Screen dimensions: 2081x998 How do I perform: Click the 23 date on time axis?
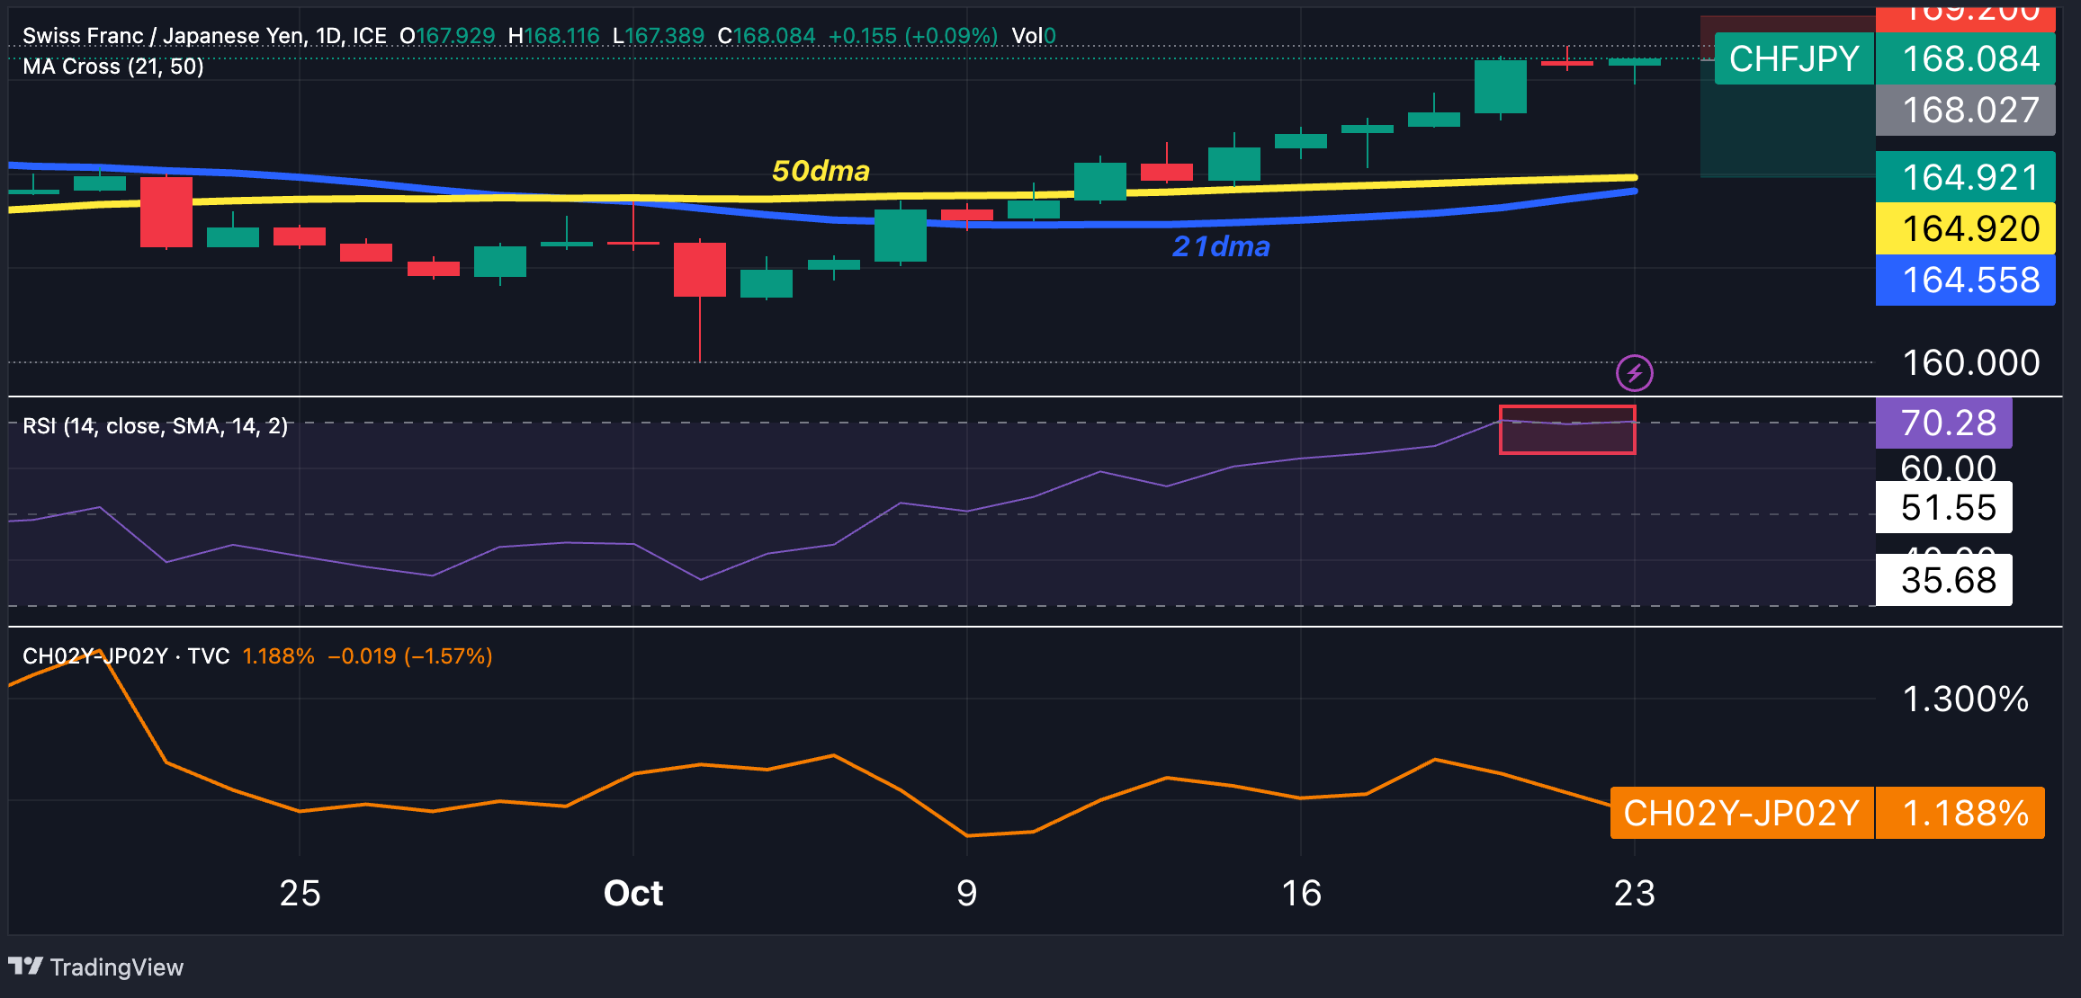tap(1634, 893)
